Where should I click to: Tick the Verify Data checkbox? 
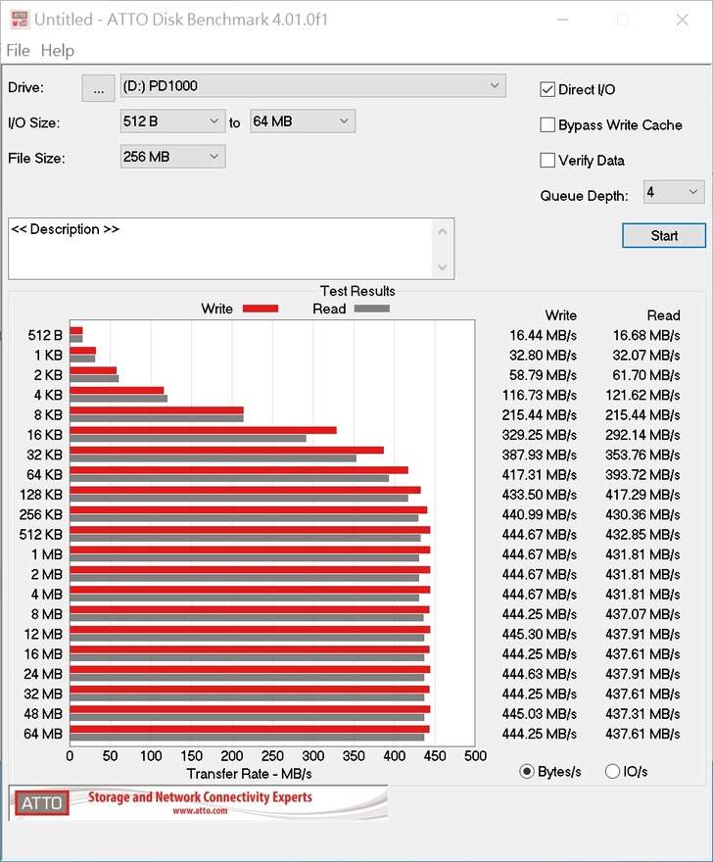tap(548, 161)
